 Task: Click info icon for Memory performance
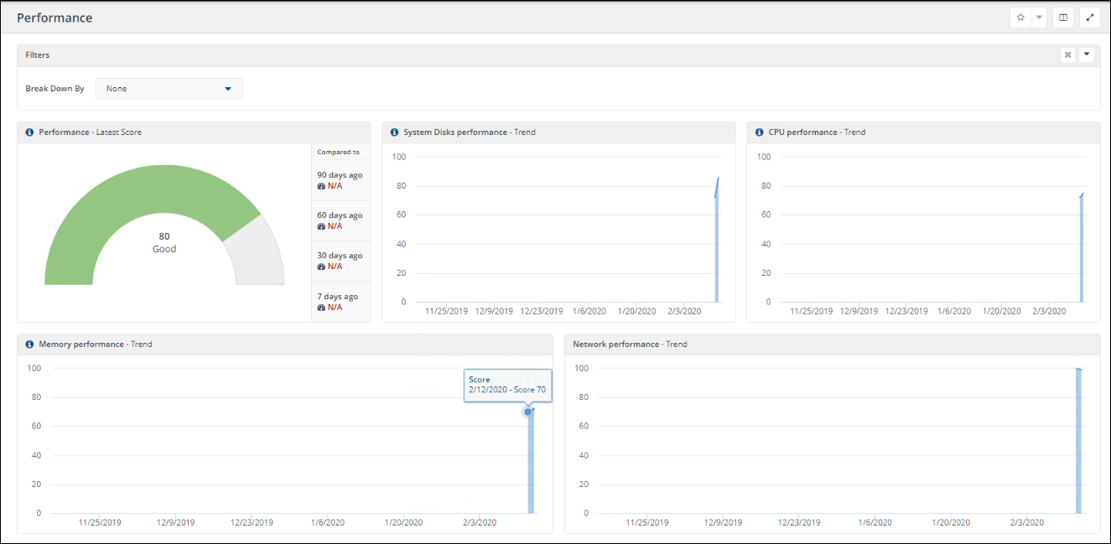tap(30, 345)
